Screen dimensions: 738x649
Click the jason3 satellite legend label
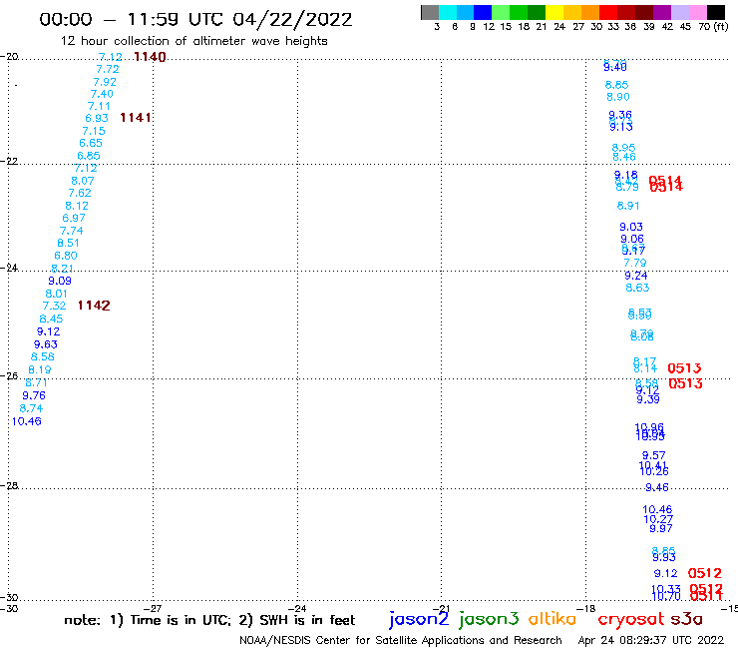tap(489, 619)
